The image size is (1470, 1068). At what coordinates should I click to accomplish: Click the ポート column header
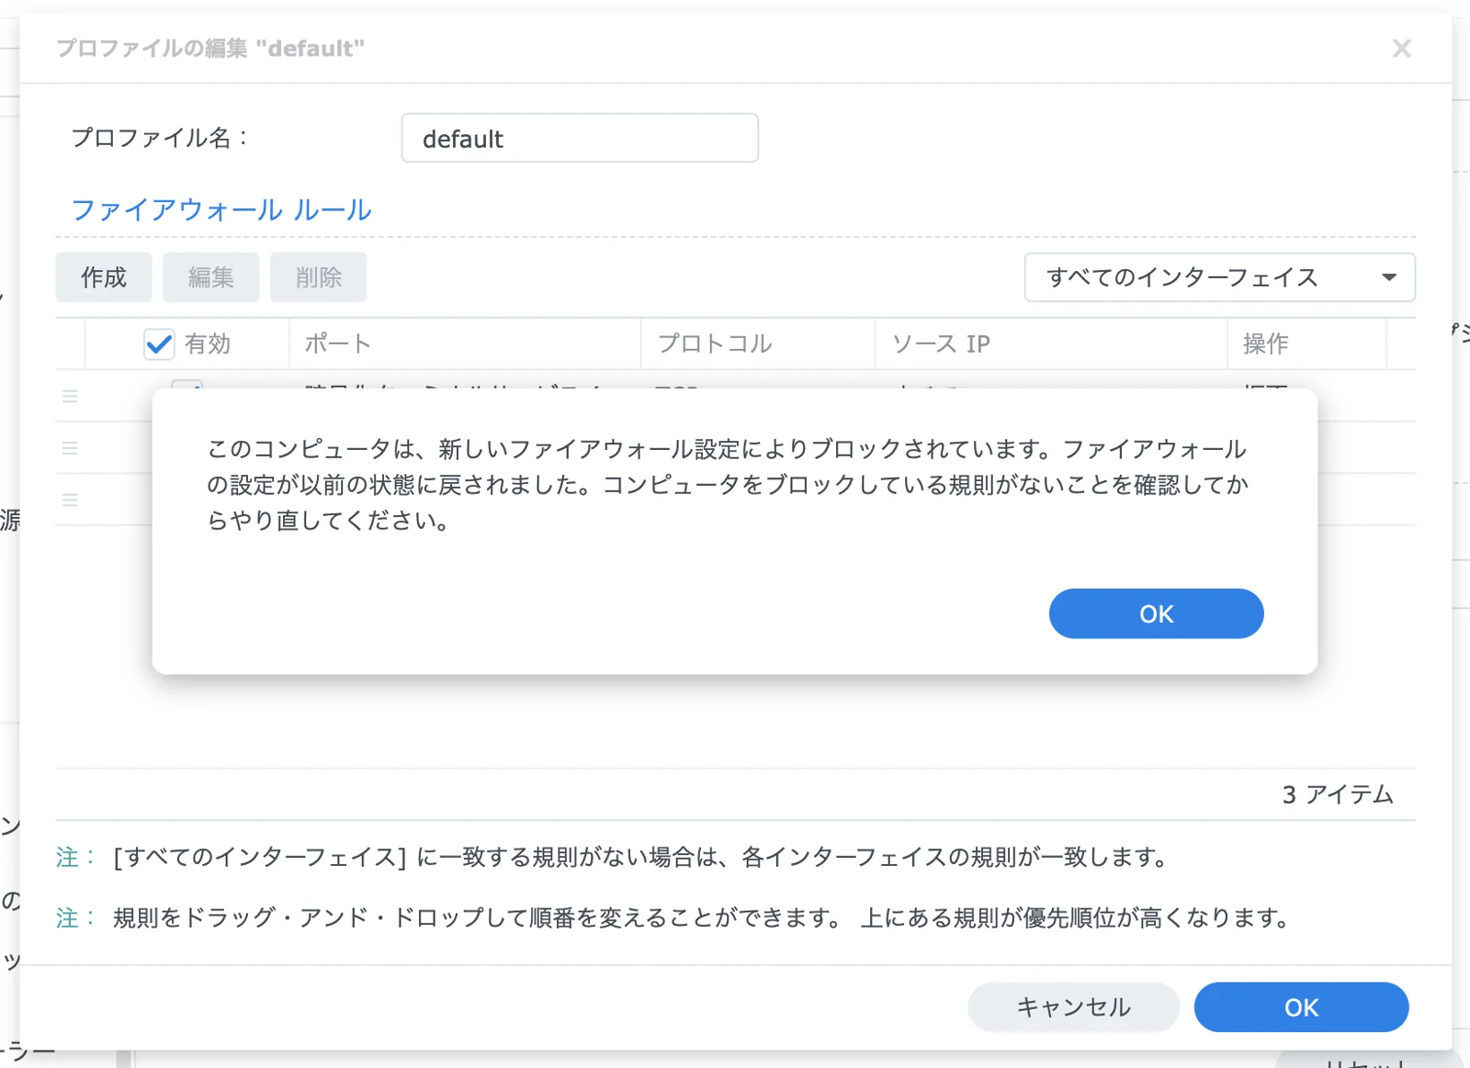pos(465,344)
